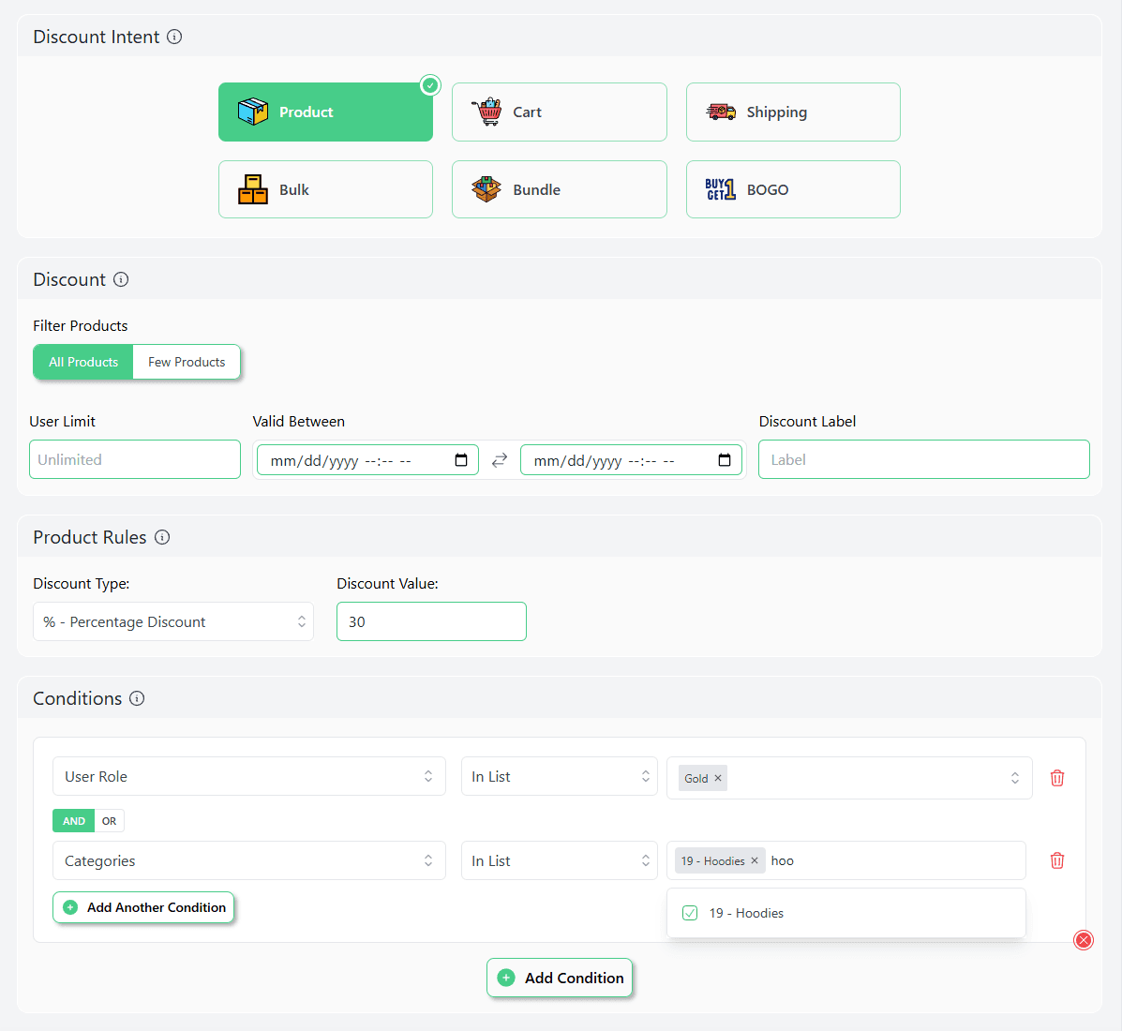Screen dimensions: 1122x1031
Task: Click the end date-time input
Action: (631, 460)
